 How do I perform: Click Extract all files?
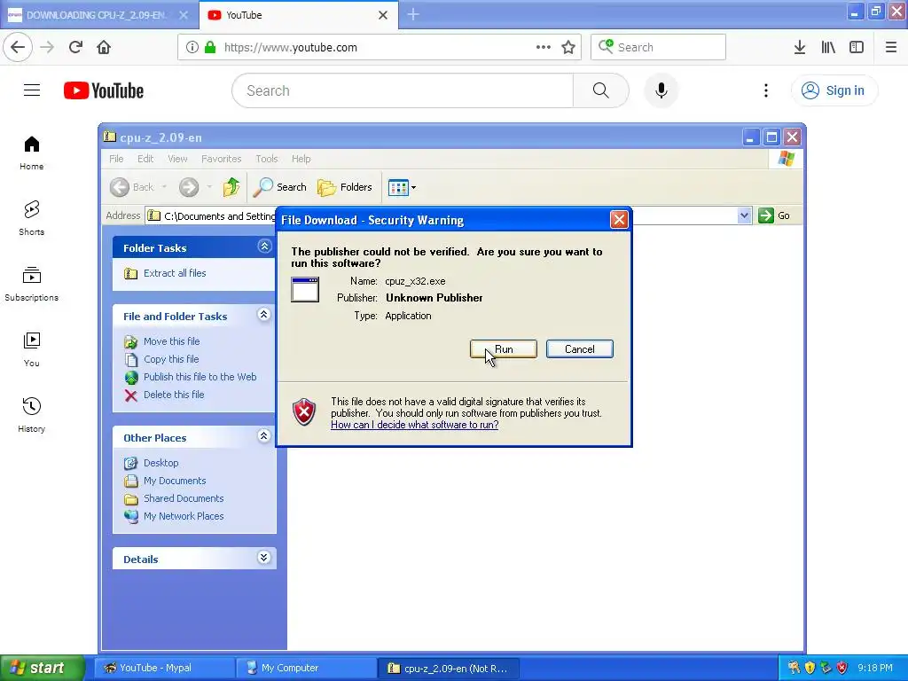coord(175,273)
